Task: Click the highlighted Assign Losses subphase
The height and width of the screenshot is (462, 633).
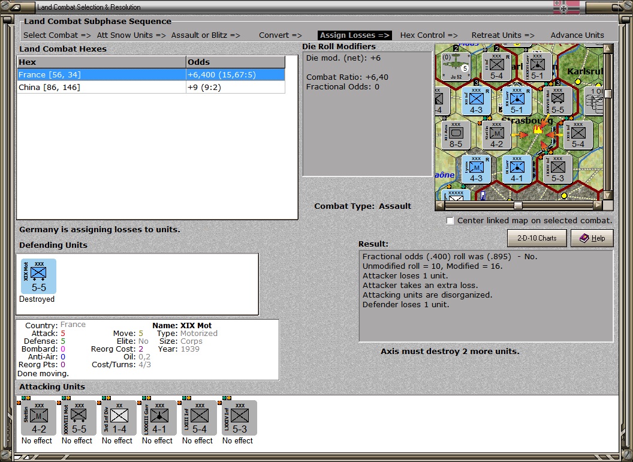Action: [x=354, y=35]
